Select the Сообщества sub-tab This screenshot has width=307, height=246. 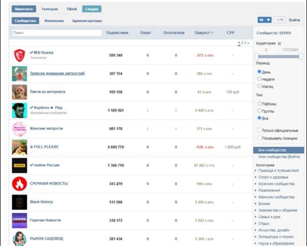coord(25,21)
